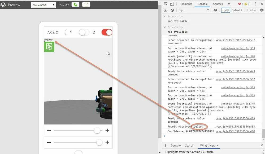
Task: Open the drawer three-dot menu
Action: tap(166, 146)
